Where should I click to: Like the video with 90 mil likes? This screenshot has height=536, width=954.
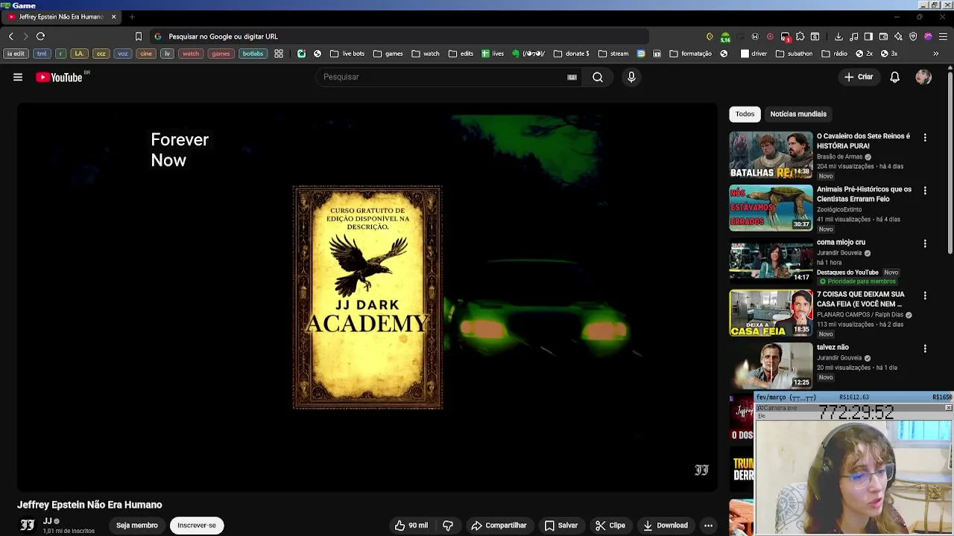click(411, 525)
